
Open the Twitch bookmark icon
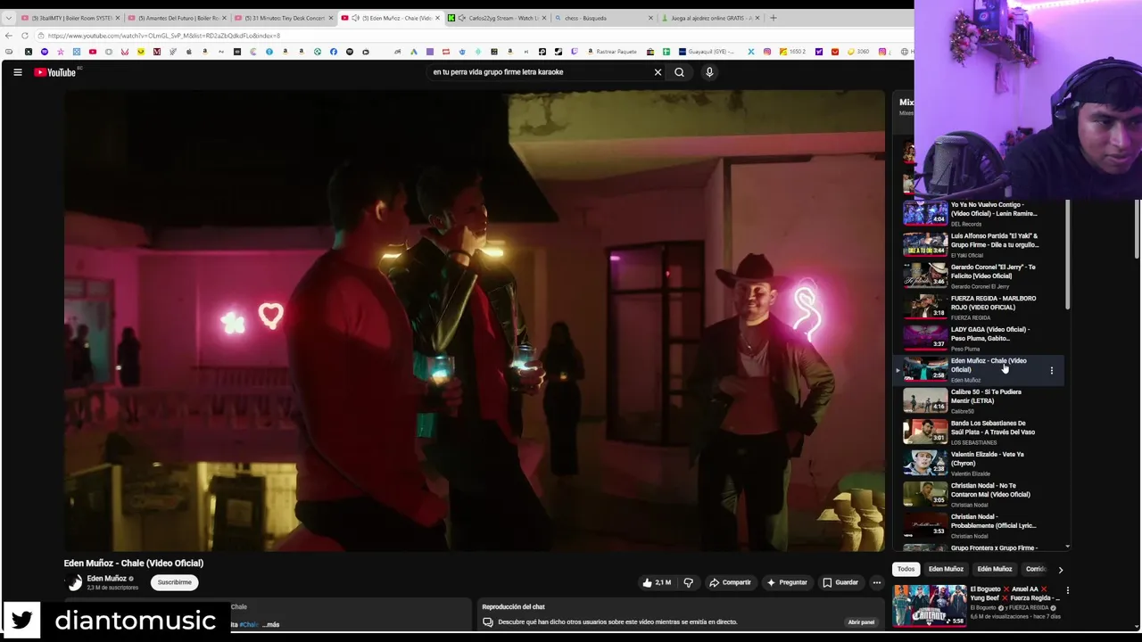pos(575,52)
